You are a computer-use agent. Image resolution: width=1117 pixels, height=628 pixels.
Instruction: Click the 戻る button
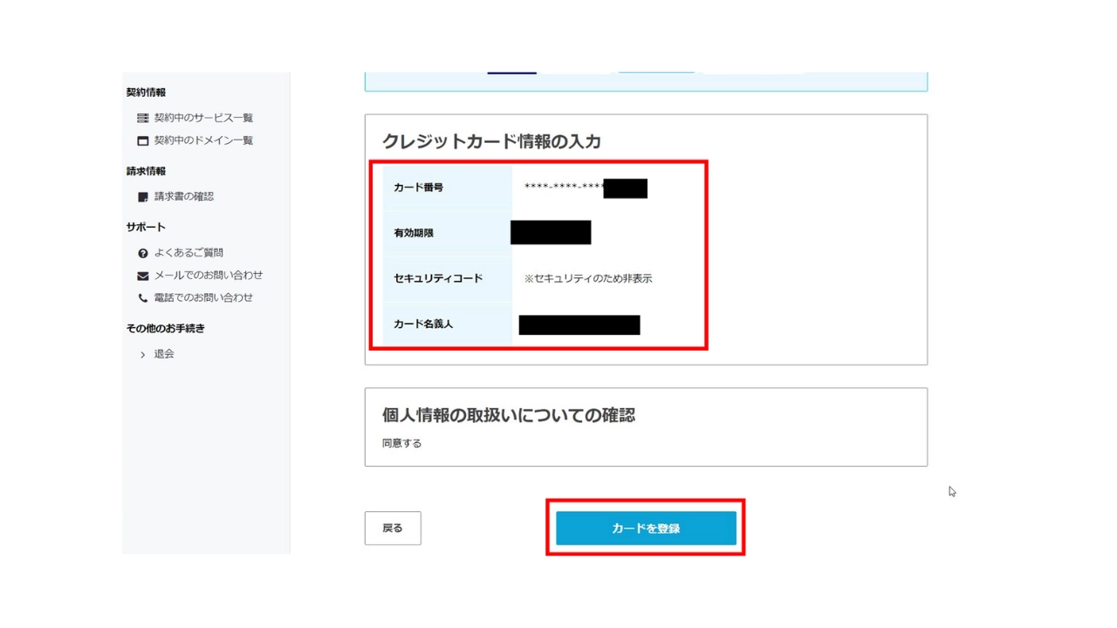(393, 529)
